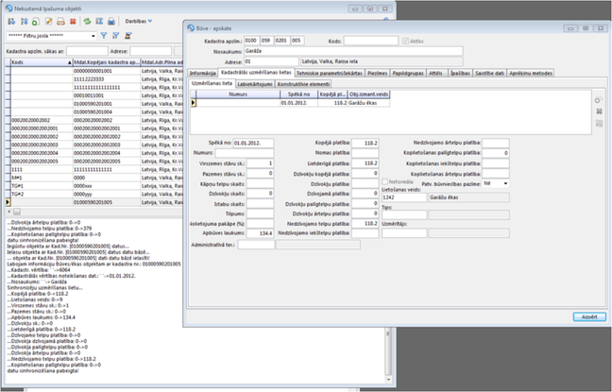Screen dimensions: 612x392
Task: Click the globe icon in Nekustamā īpašuma objekti title bar
Action: point(9,9)
